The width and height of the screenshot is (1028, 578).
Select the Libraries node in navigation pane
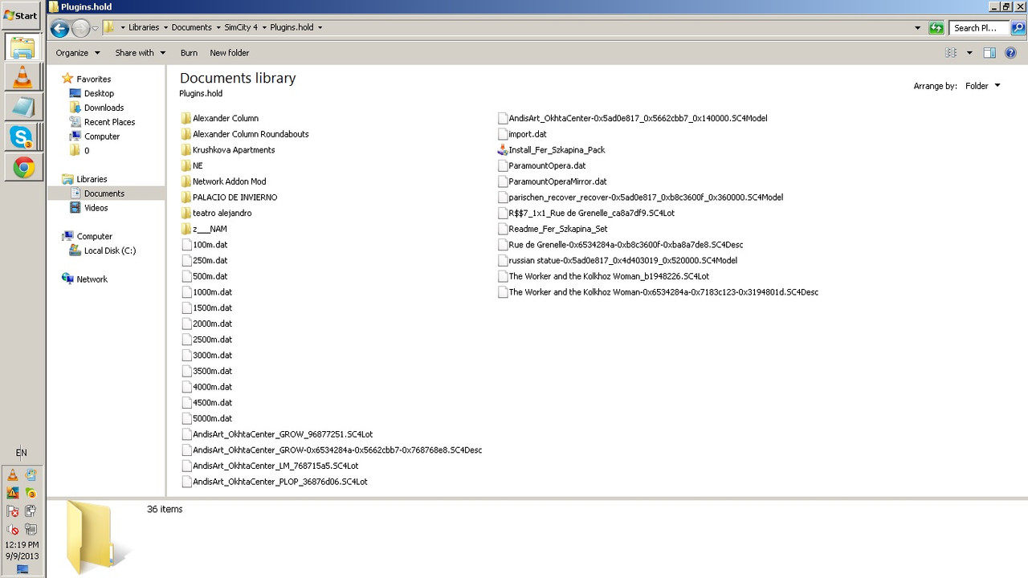click(92, 179)
